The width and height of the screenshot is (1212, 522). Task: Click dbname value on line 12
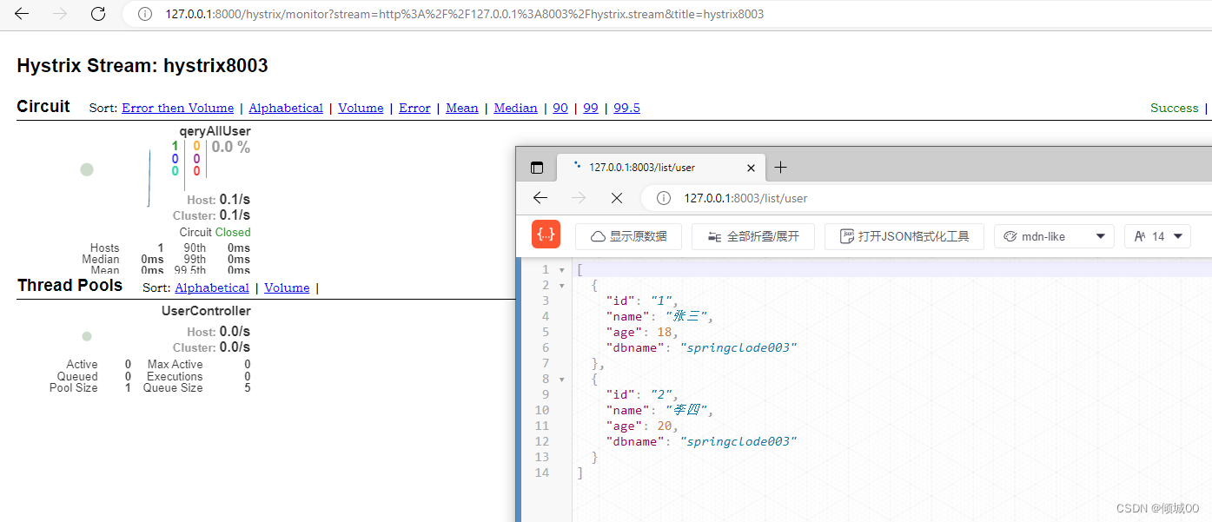[738, 441]
